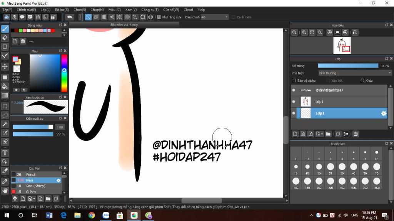Create a new layer folder
The image size is (394, 221).
click(328, 134)
